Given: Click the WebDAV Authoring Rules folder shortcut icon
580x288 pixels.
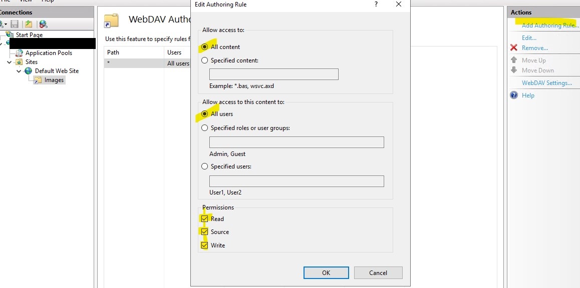Looking at the screenshot, I should [111, 20].
